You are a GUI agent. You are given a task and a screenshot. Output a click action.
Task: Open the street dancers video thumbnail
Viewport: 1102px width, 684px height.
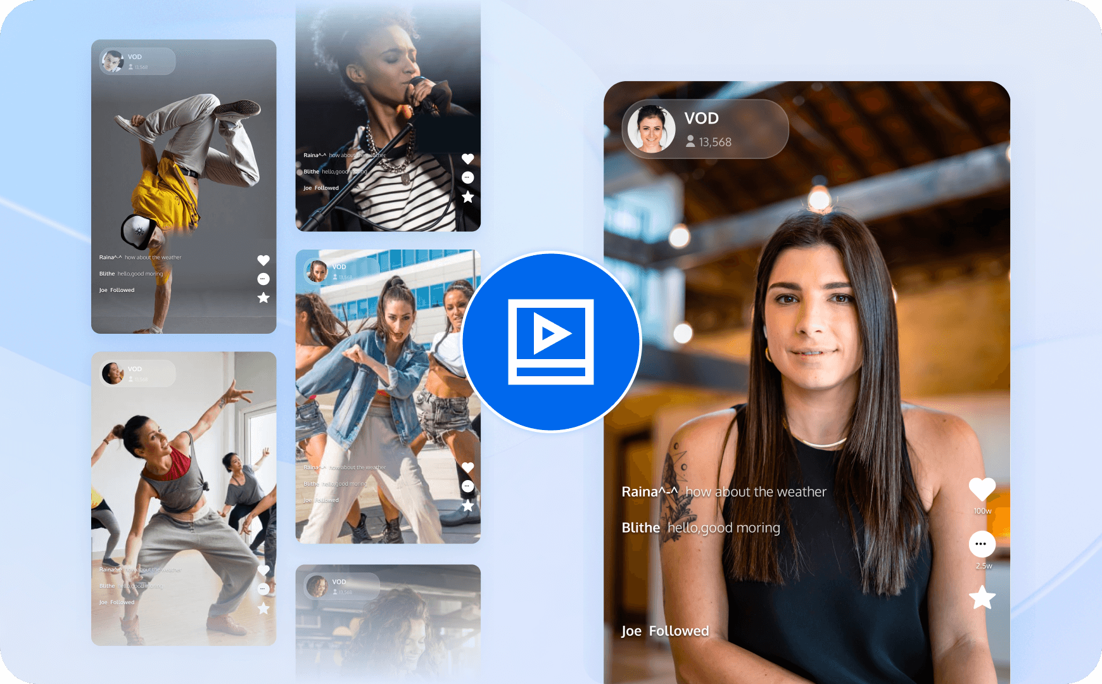[388, 396]
